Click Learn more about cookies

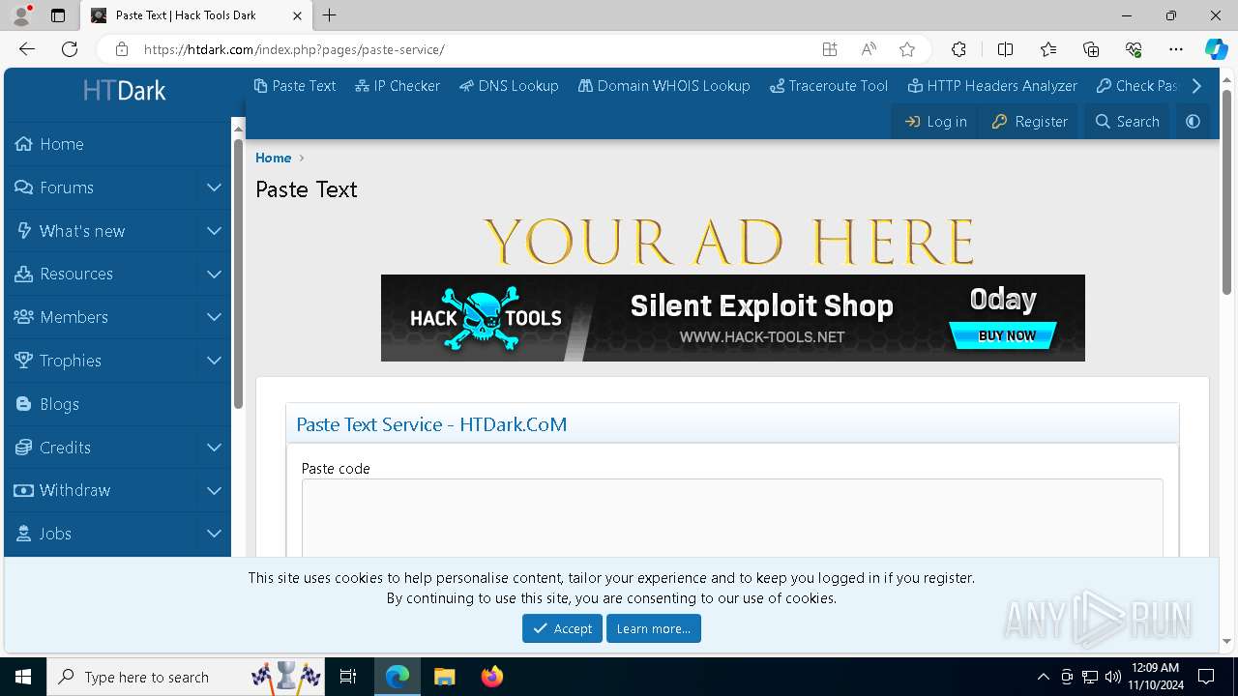[654, 628]
